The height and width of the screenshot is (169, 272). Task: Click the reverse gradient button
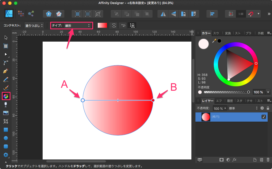click(x=123, y=25)
